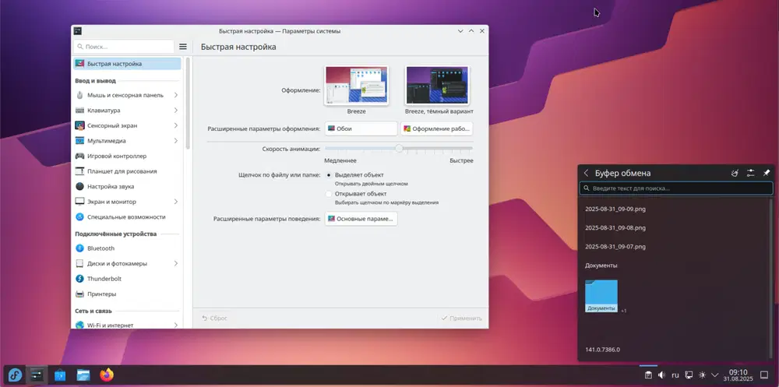Select clipboard entry 2025-08-31_09-09.png
Viewport: 779px width, 387px height.
click(x=615, y=209)
